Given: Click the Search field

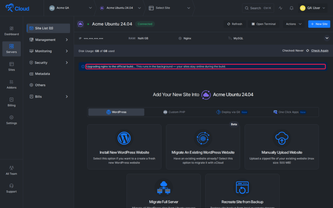Looking at the screenshot, I should [258, 8].
